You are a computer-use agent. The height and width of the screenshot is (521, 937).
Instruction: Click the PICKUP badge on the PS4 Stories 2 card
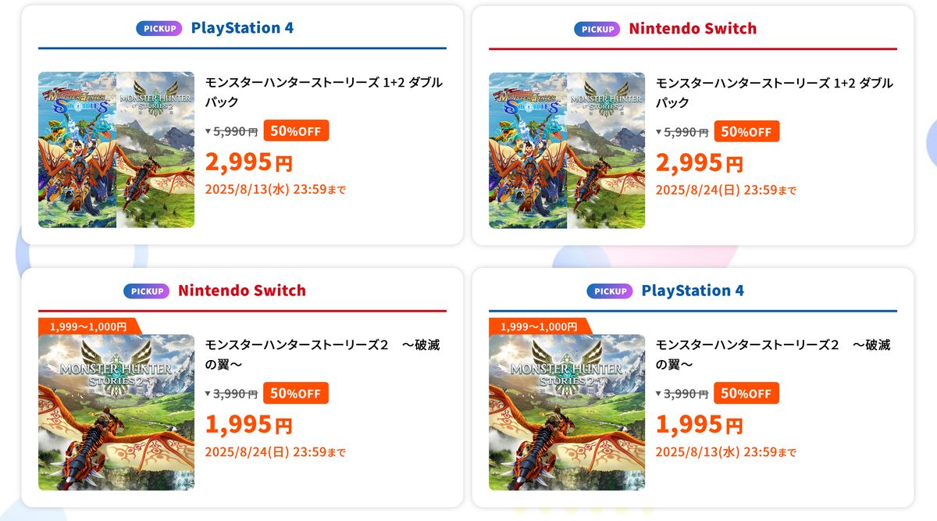pos(610,291)
